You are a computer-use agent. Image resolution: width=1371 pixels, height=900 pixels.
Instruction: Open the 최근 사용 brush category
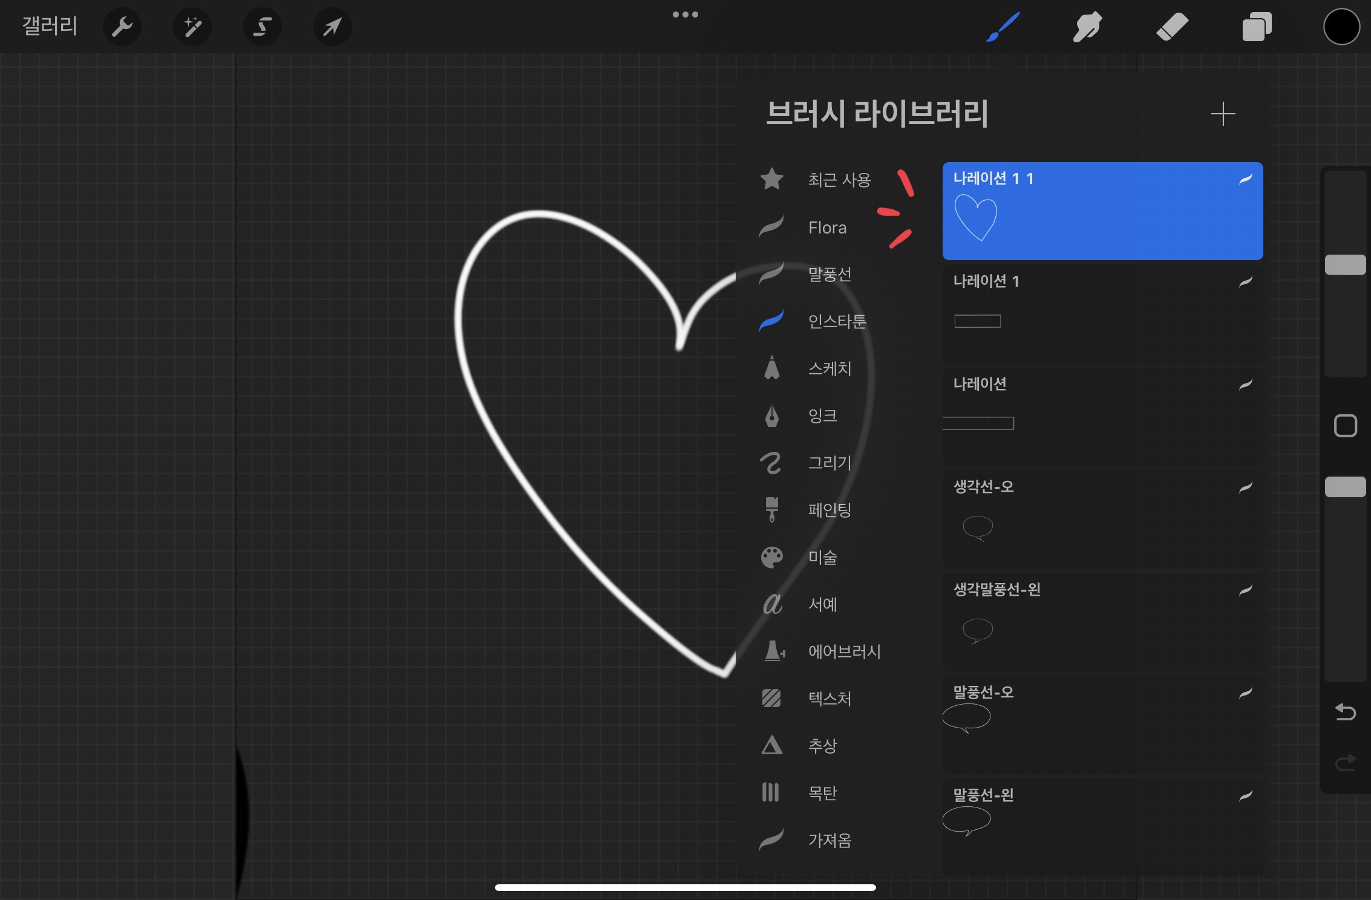(x=839, y=180)
